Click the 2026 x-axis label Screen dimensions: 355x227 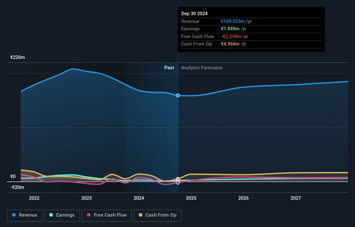tap(243, 198)
